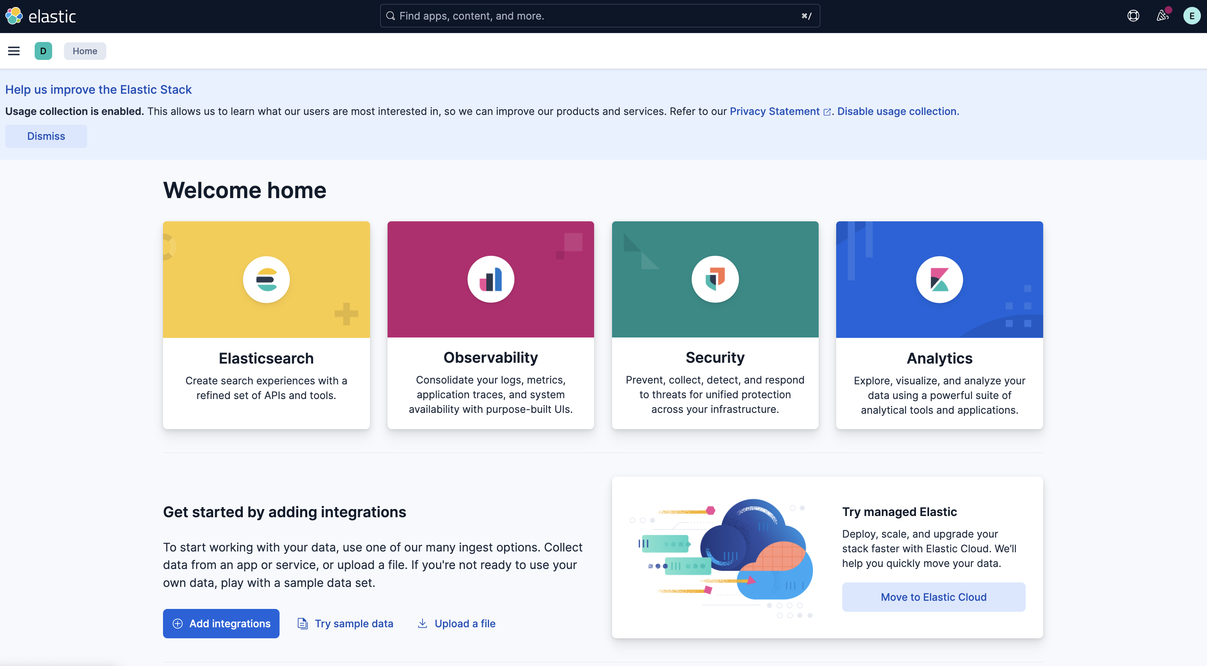Screen dimensions: 1207x666
Task: Click the plus icon inside Add integrations
Action: click(x=178, y=623)
